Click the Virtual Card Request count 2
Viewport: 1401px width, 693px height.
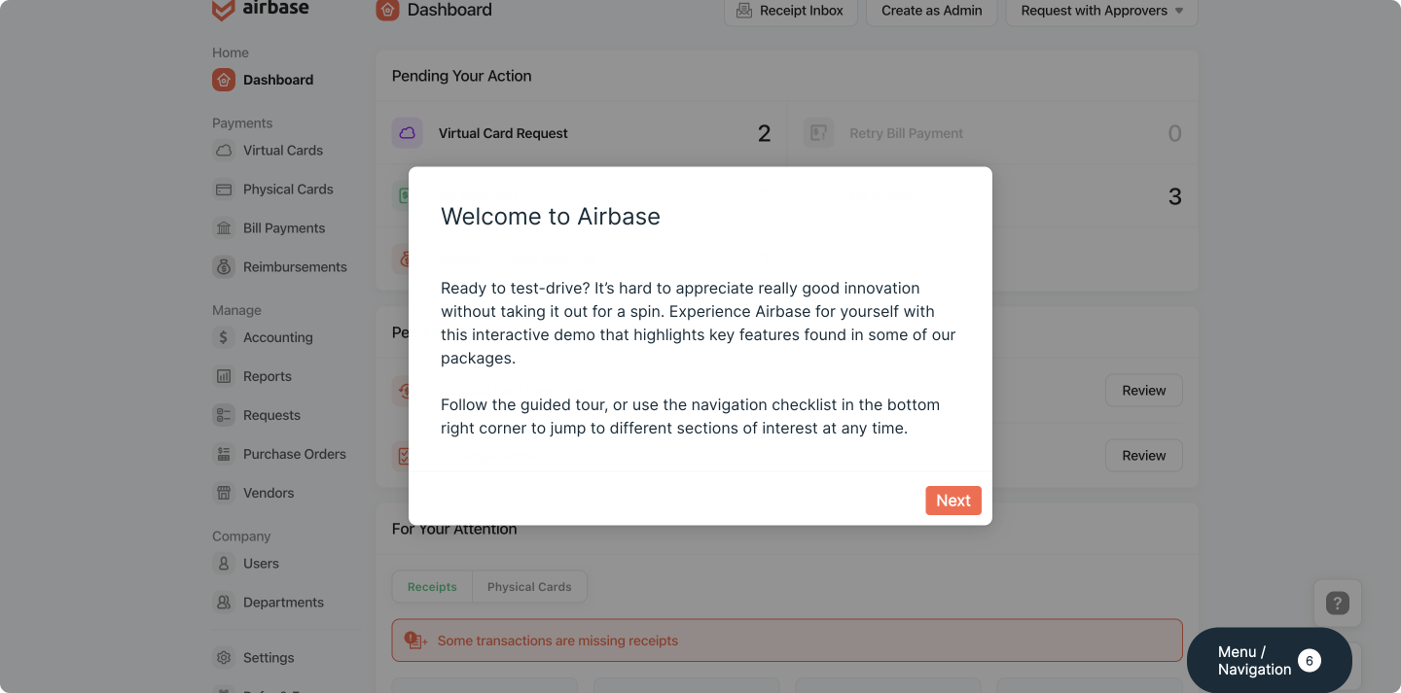764,134
